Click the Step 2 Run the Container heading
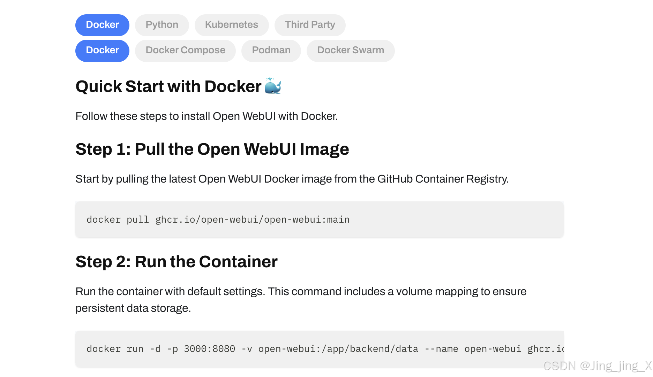The image size is (653, 377). pos(177,262)
